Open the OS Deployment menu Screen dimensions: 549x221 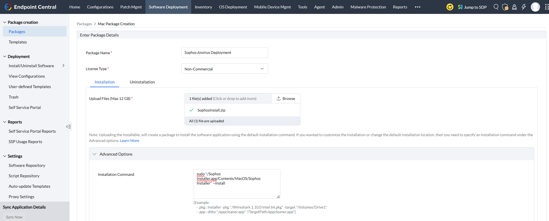coord(233,7)
